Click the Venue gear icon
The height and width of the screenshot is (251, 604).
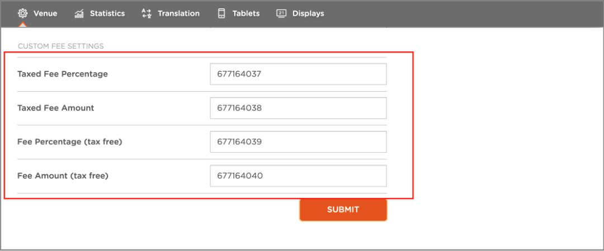[23, 13]
